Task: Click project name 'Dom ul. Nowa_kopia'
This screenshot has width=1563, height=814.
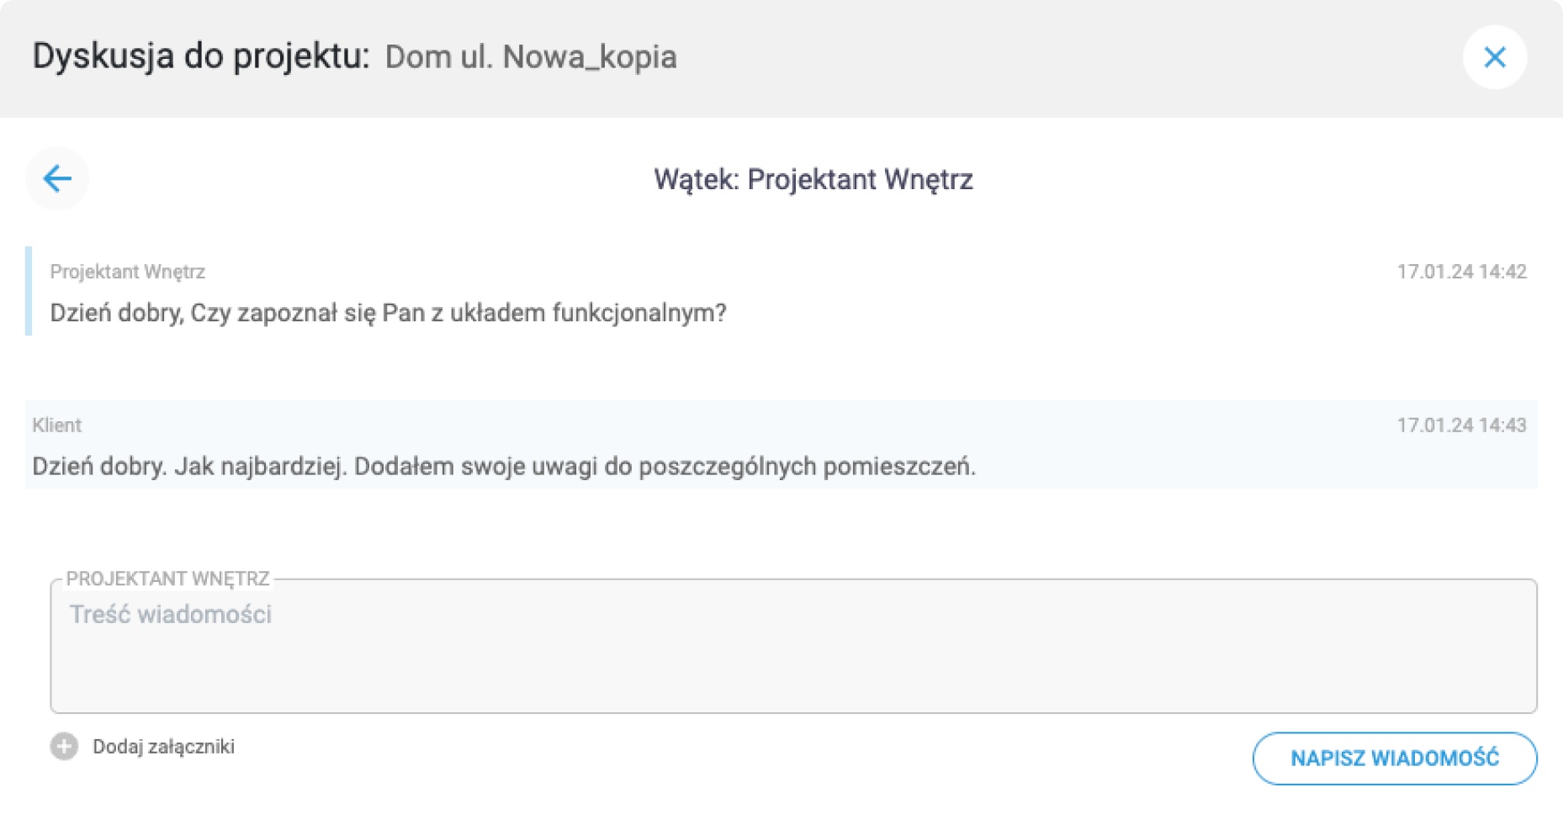Action: (x=530, y=57)
